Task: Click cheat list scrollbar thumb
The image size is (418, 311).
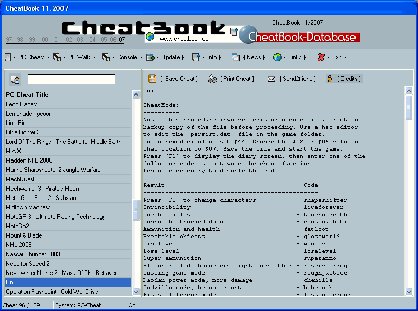Action: click(136, 210)
